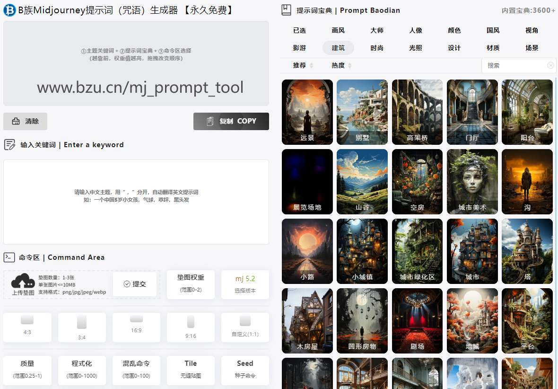Screen dimensions: 558x389
Task: Select the 木房屋 thumbnail
Action: pos(307,321)
